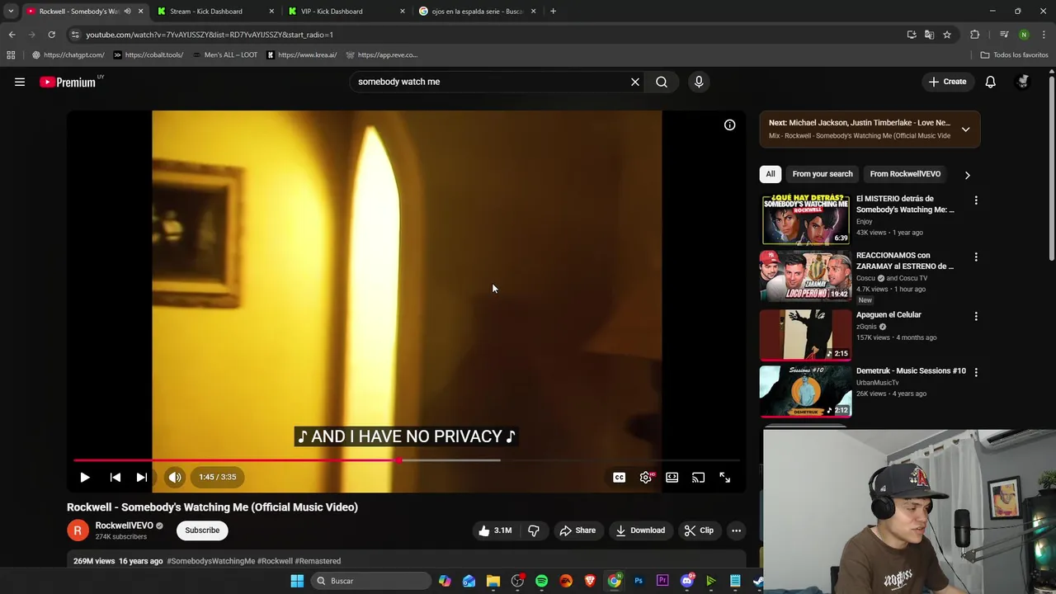This screenshot has height=594, width=1056.
Task: Bookmark this page with the star
Action: coord(947,35)
